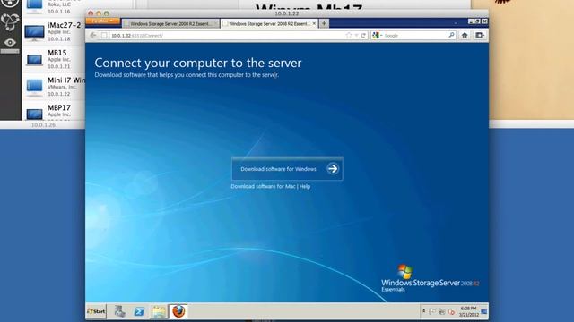This screenshot has height=322, width=574.
Task: Click the red alert tray icon
Action: [452, 312]
